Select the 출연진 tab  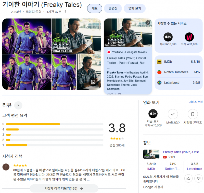pos(113,8)
